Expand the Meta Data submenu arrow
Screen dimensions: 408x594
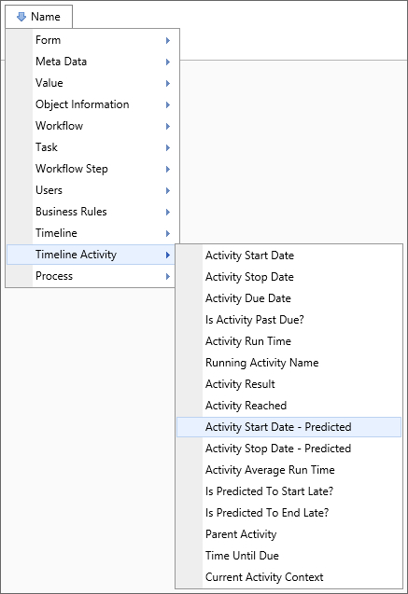pyautogui.click(x=168, y=62)
